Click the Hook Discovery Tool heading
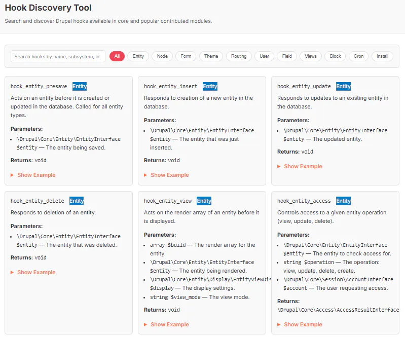 tap(48, 8)
